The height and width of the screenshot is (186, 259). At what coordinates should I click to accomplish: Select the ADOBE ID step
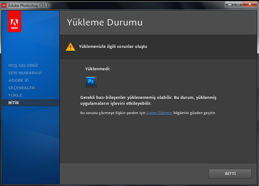click(18, 80)
